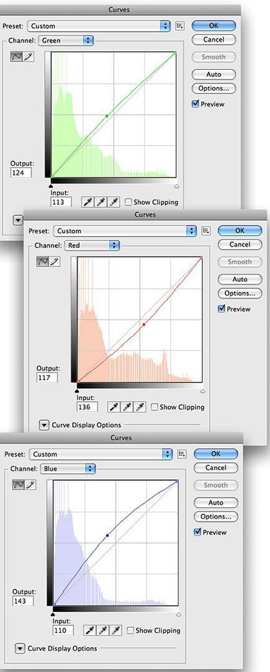Image resolution: width=270 pixels, height=672 pixels.
Task: Select the curve point tool in Red dialog
Action: [x=43, y=261]
